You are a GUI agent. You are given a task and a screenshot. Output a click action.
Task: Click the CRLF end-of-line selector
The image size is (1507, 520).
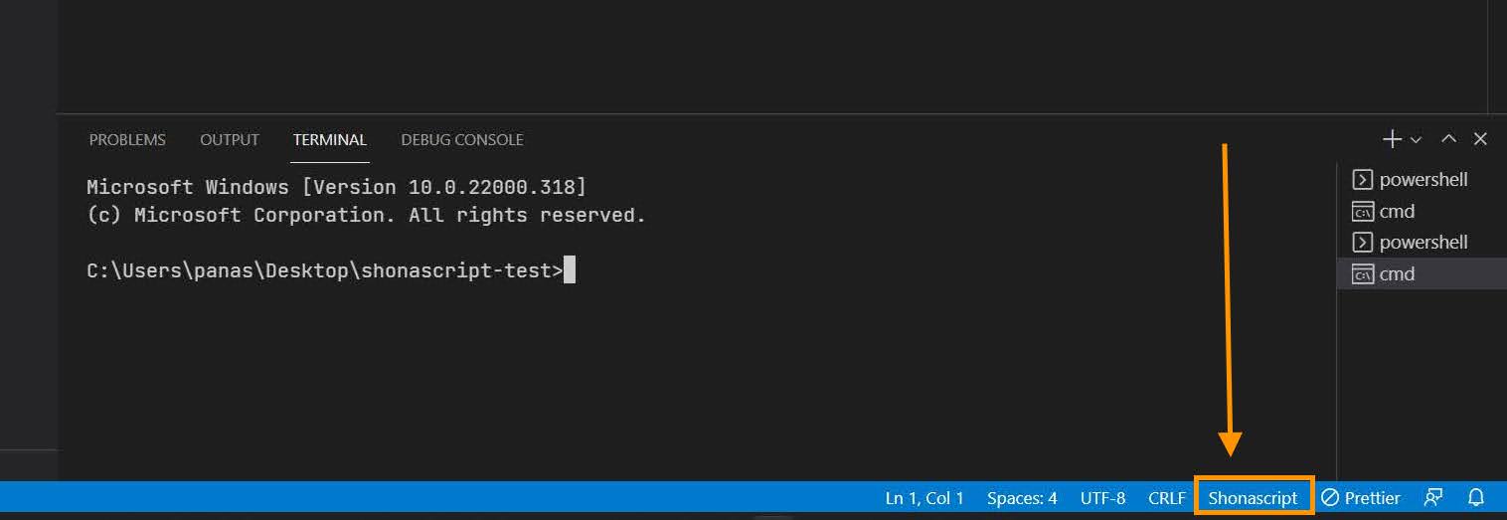[1167, 498]
